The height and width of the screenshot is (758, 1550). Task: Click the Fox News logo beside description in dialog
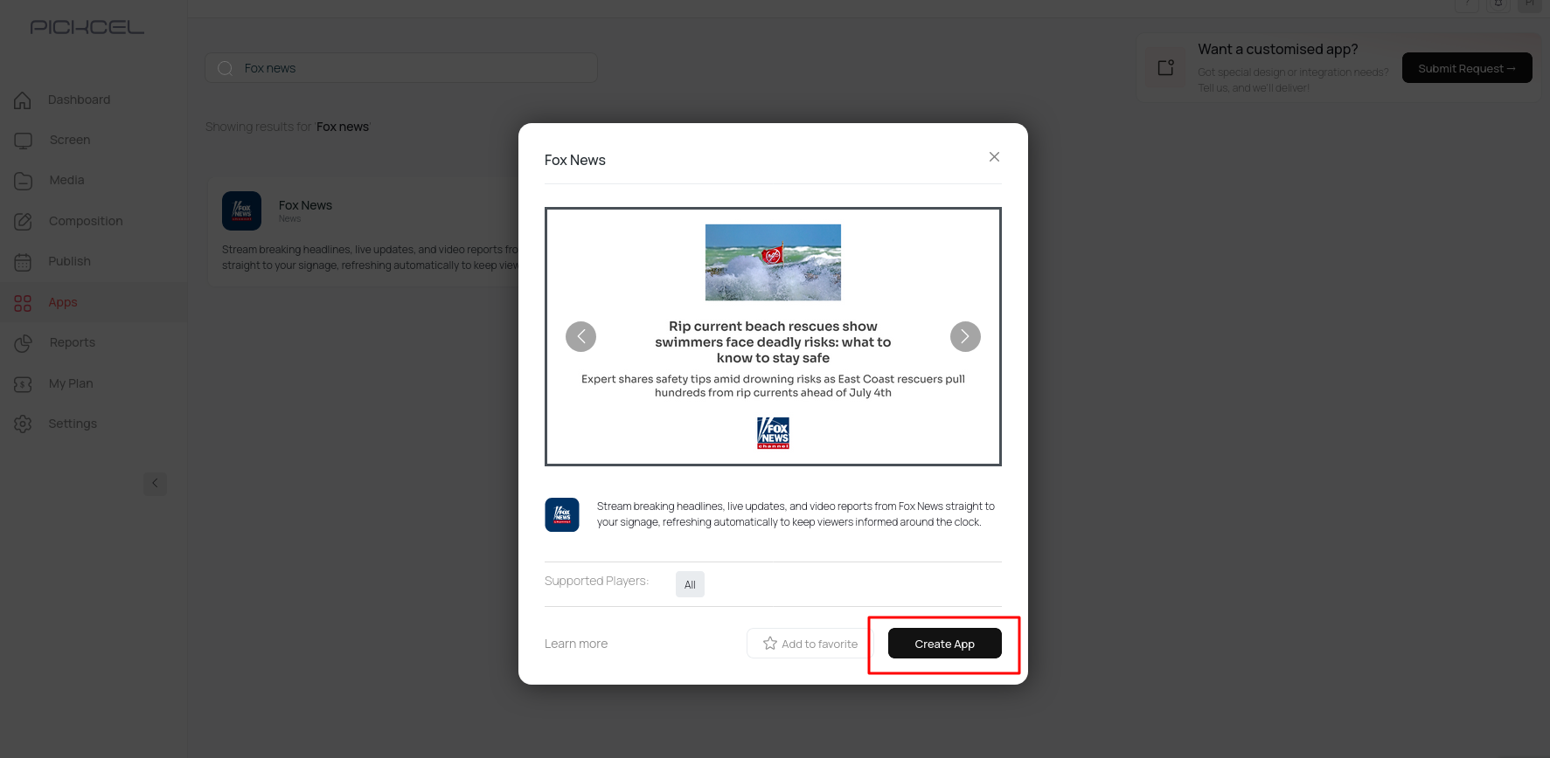pos(562,514)
